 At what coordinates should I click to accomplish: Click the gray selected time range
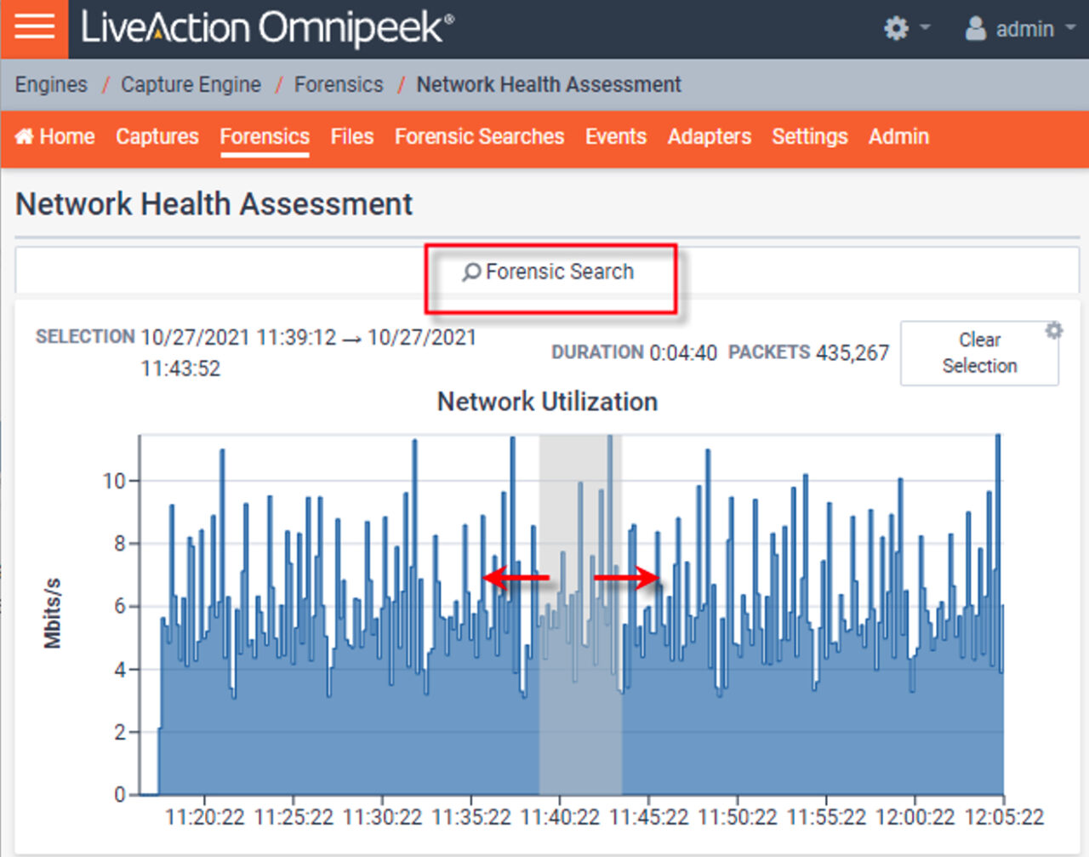[x=580, y=698]
